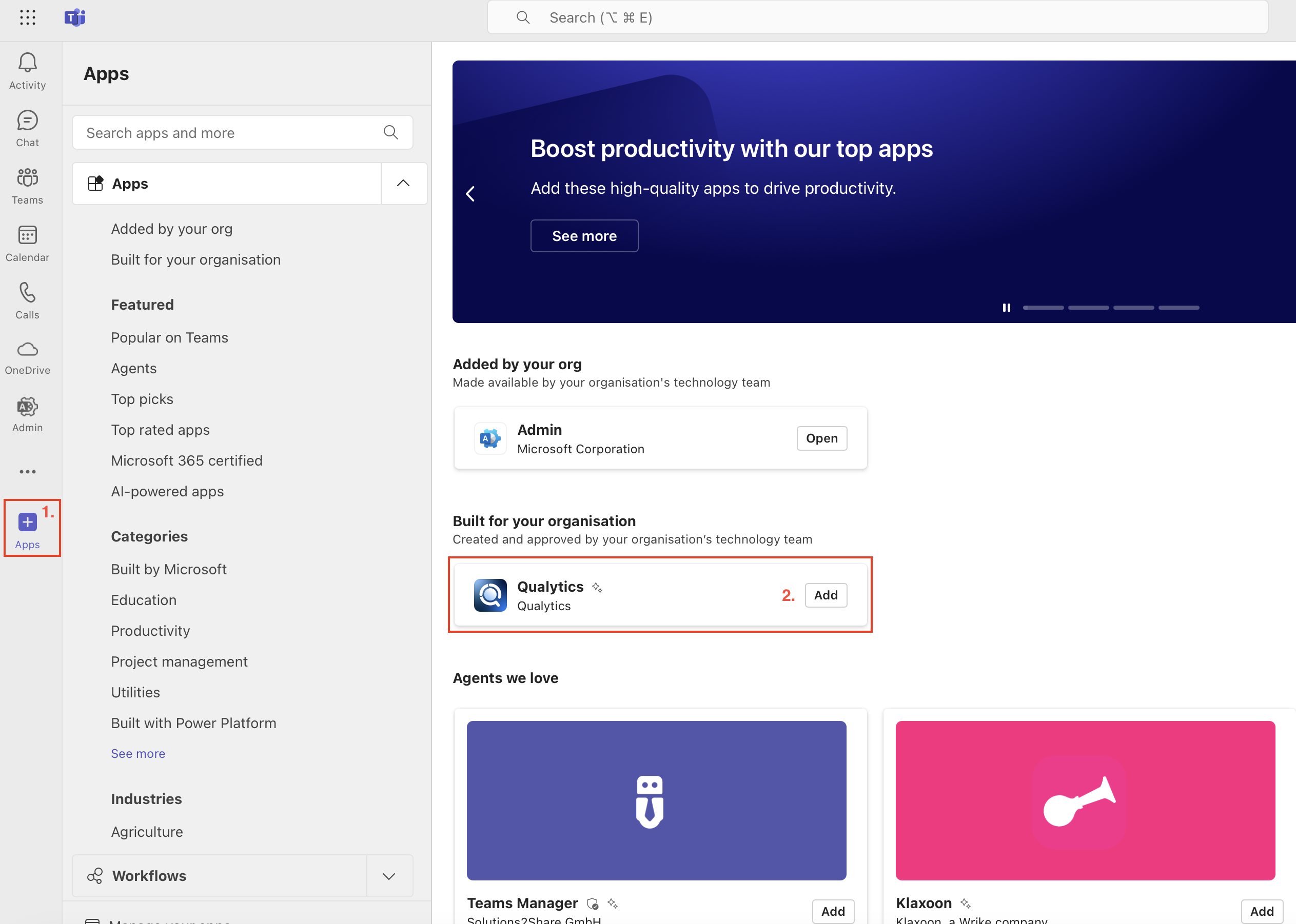Select Built by Microsoft category
Image resolution: width=1296 pixels, height=924 pixels.
coord(168,569)
